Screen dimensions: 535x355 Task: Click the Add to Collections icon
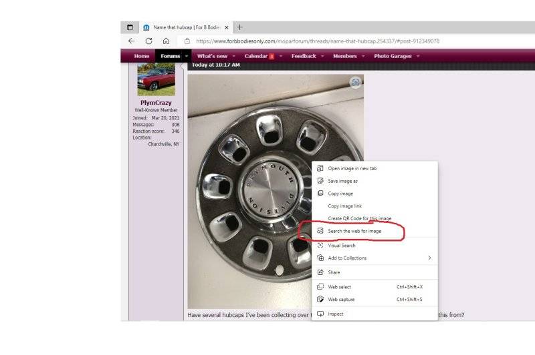tap(320, 258)
